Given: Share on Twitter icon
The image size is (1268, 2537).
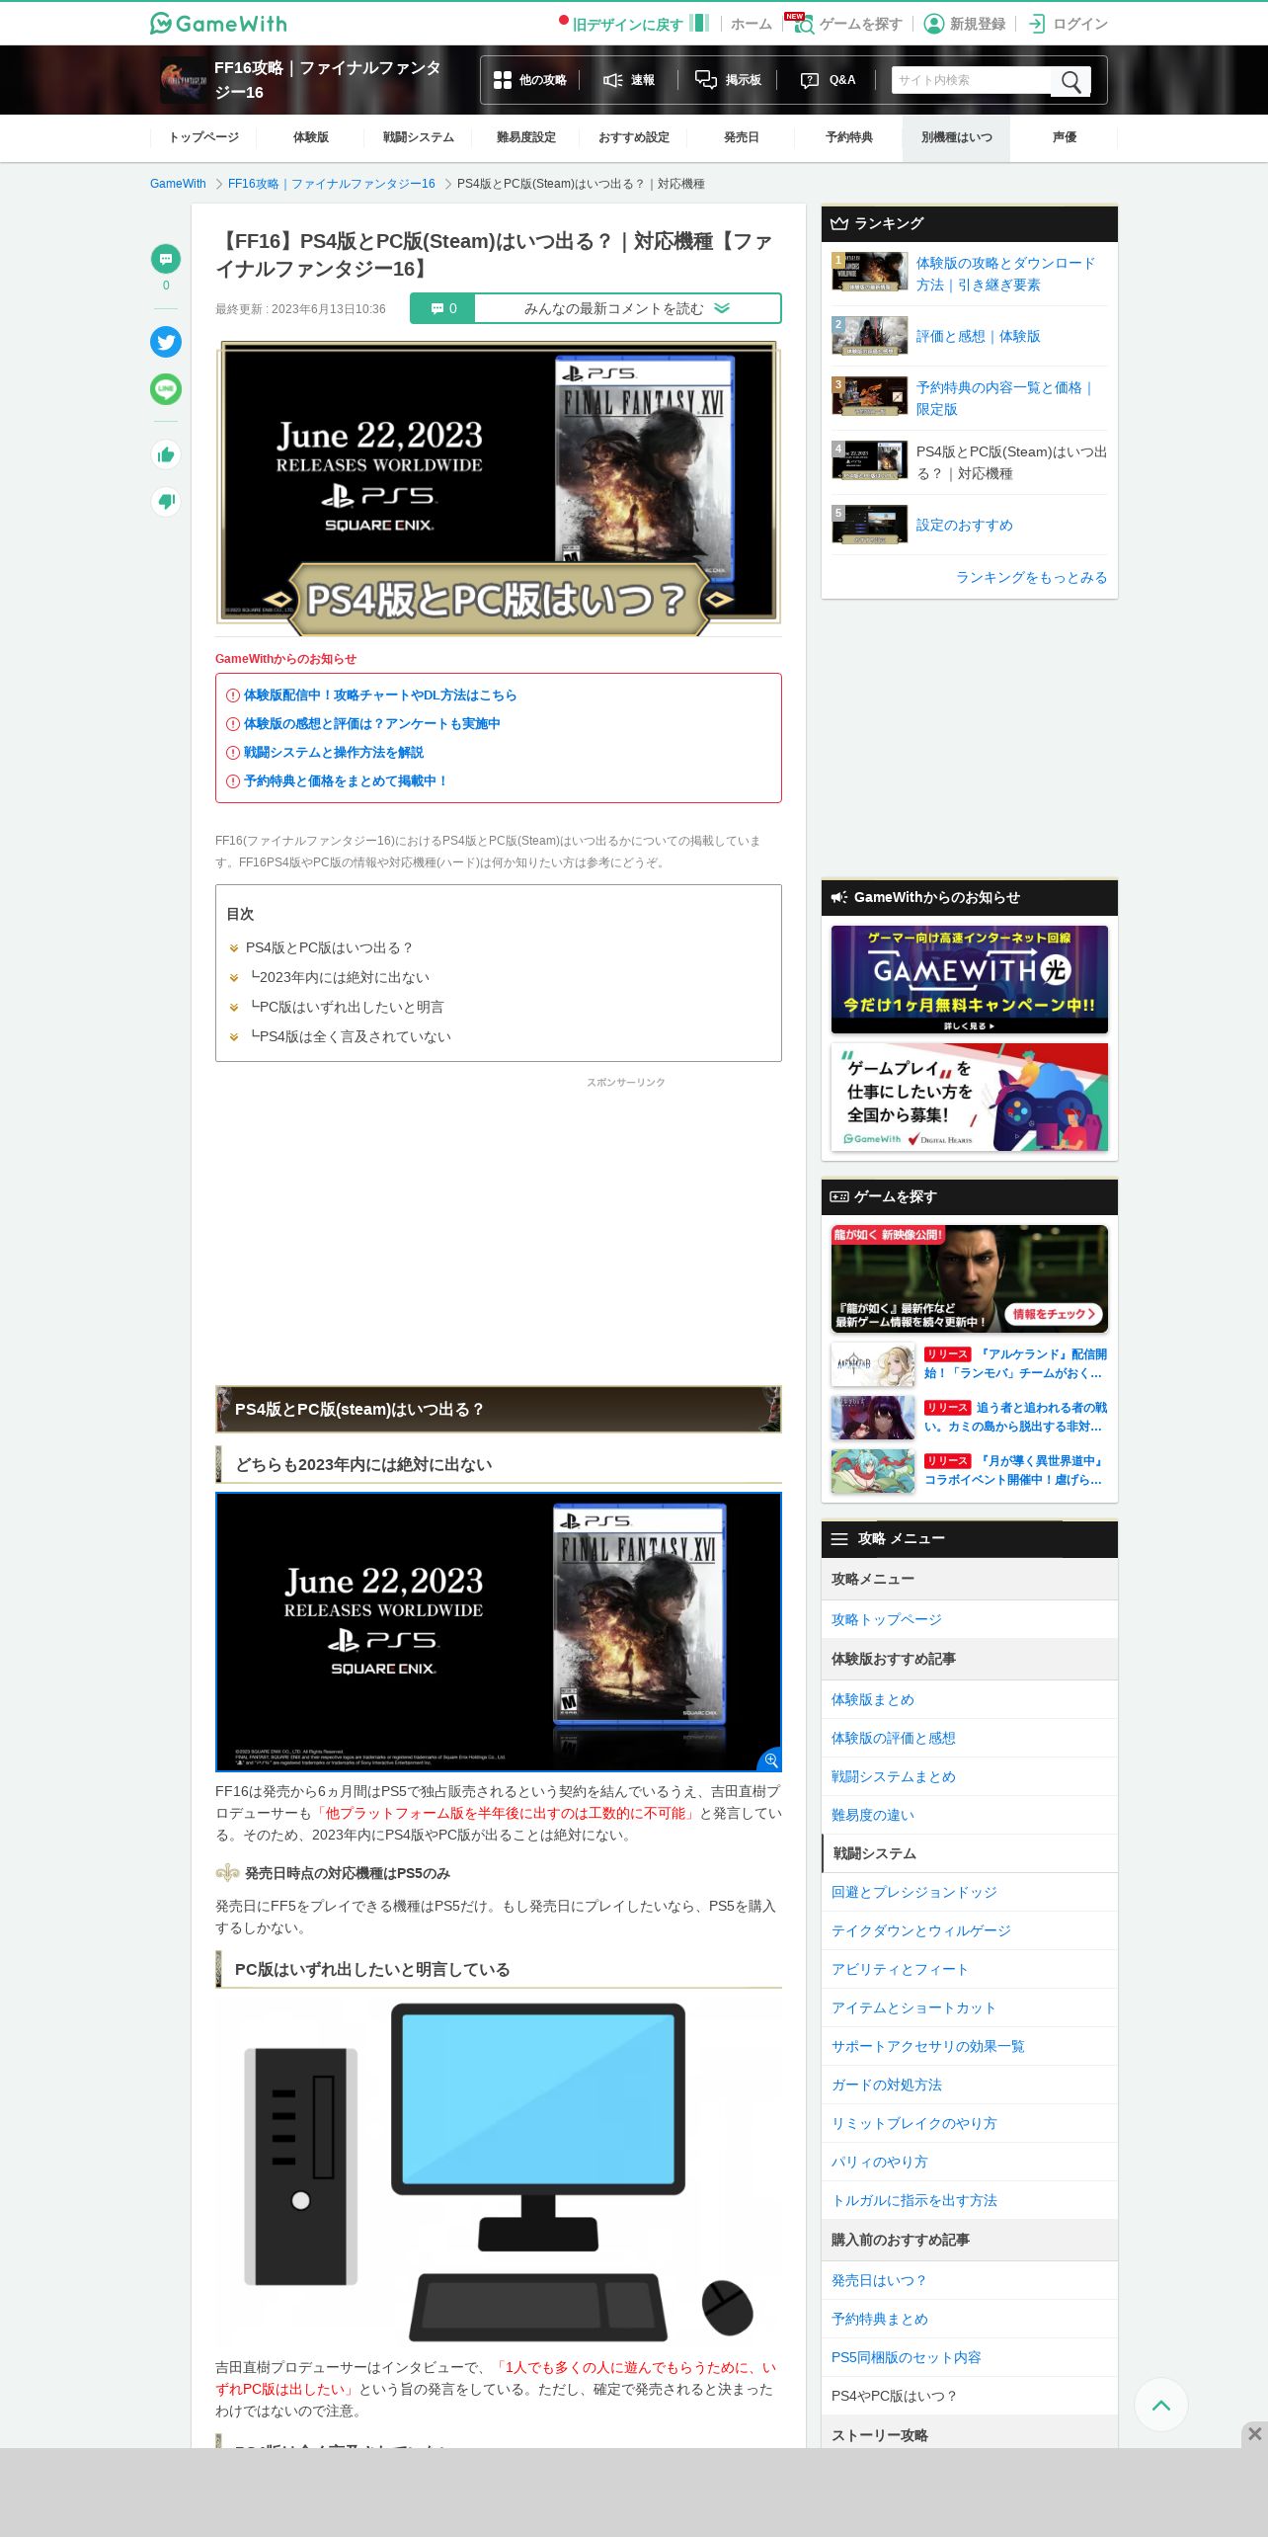Looking at the screenshot, I should 166,342.
